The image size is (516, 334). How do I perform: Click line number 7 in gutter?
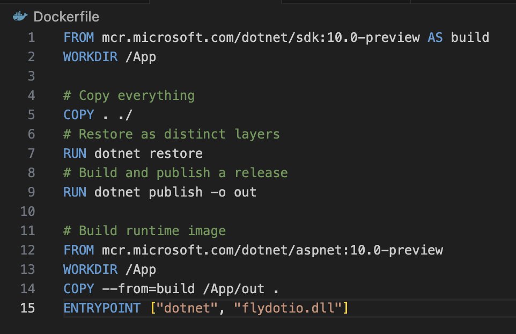(x=31, y=154)
